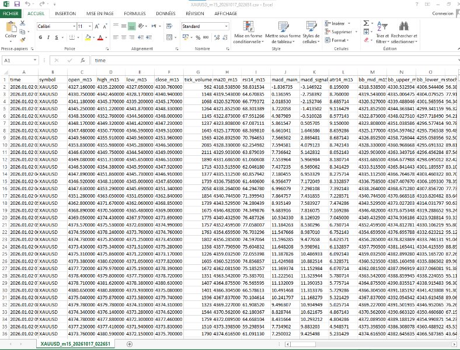Select the XAUUSD_m15_20261017_022651 sheet tab
Screen dimensions: 460x350
coord(75,344)
